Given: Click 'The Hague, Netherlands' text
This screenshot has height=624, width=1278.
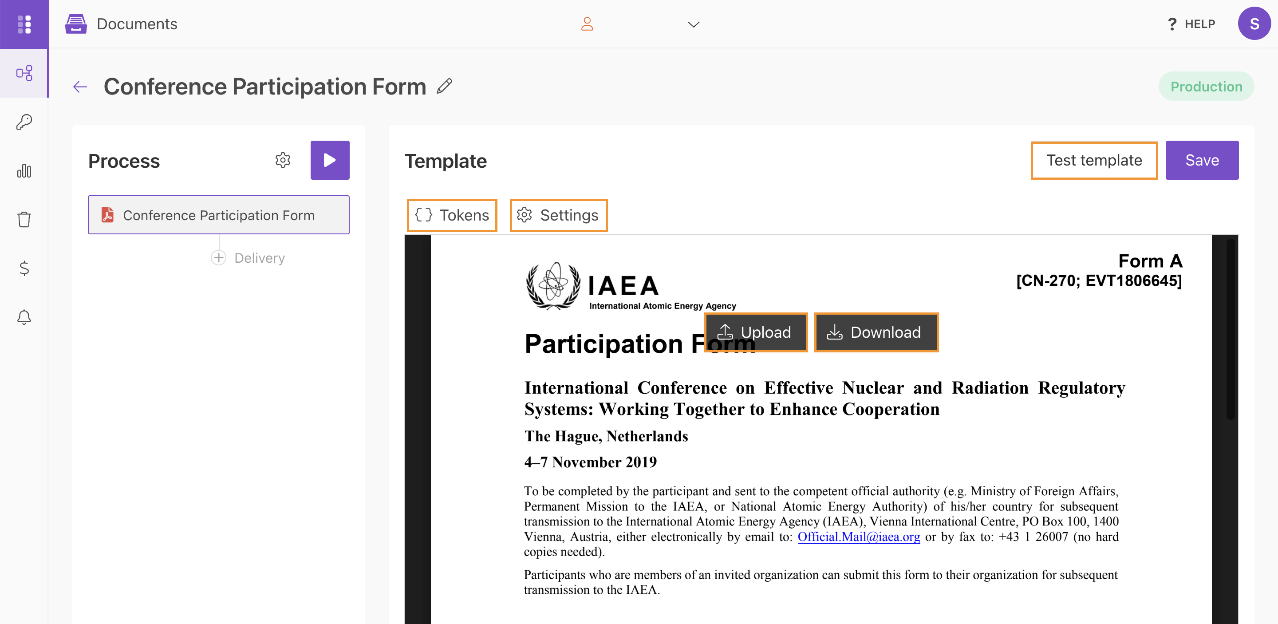Looking at the screenshot, I should 606,436.
